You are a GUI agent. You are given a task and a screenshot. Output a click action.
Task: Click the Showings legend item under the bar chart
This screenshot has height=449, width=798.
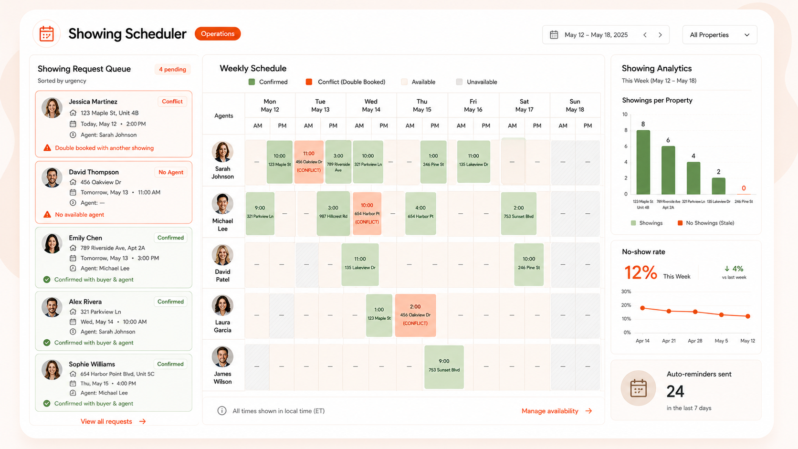pos(647,223)
